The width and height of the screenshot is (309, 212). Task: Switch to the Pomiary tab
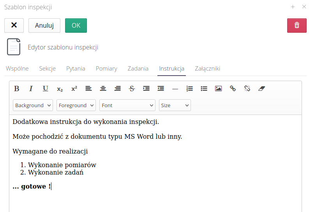106,69
